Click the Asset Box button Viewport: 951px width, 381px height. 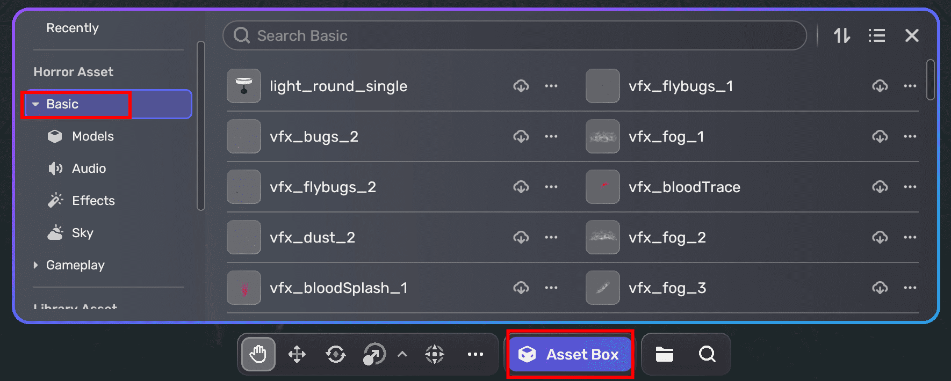pos(570,354)
